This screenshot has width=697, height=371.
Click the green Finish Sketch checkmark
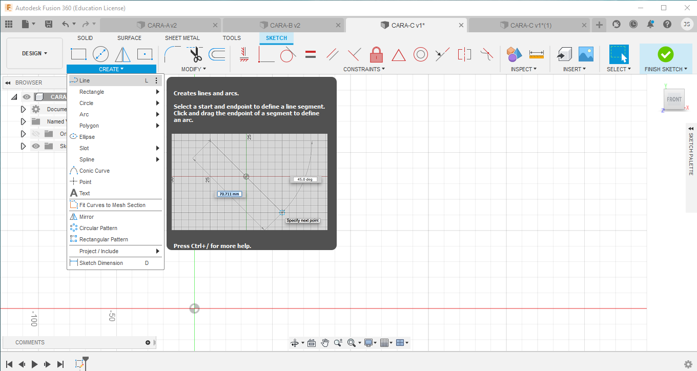tap(666, 54)
